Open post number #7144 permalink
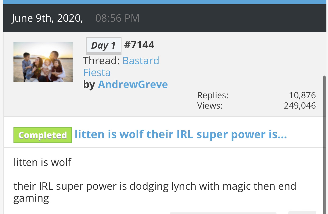Screen dimensions: 328x214 (x=139, y=45)
